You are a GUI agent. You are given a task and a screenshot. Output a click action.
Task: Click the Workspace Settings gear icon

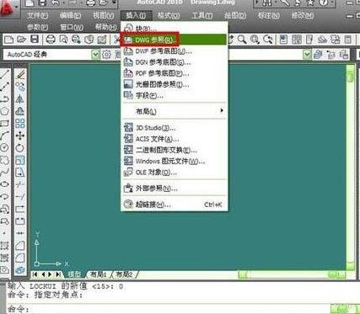coord(106,55)
